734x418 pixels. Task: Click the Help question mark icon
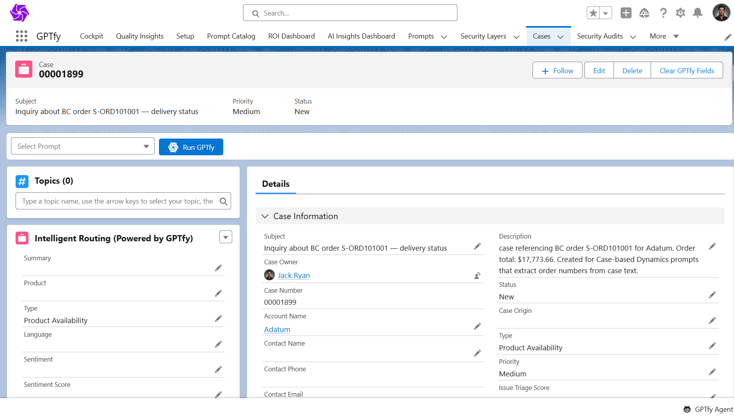coord(663,13)
